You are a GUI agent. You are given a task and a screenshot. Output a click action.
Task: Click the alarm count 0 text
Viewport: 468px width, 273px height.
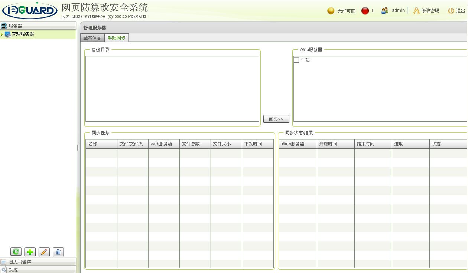pos(373,11)
